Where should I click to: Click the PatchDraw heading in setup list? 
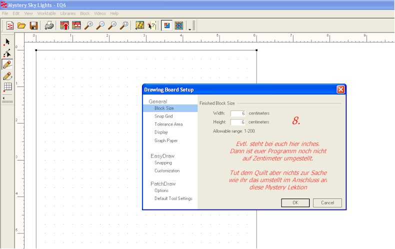point(163,183)
